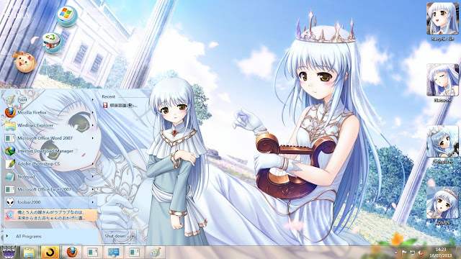Open the folder icon on the taskbar
Screen dimensions: 461x259
(x=29, y=253)
